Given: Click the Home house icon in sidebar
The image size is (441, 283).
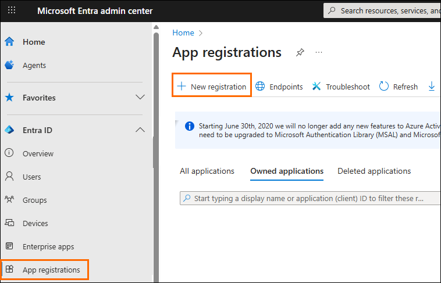Looking at the screenshot, I should tap(9, 42).
